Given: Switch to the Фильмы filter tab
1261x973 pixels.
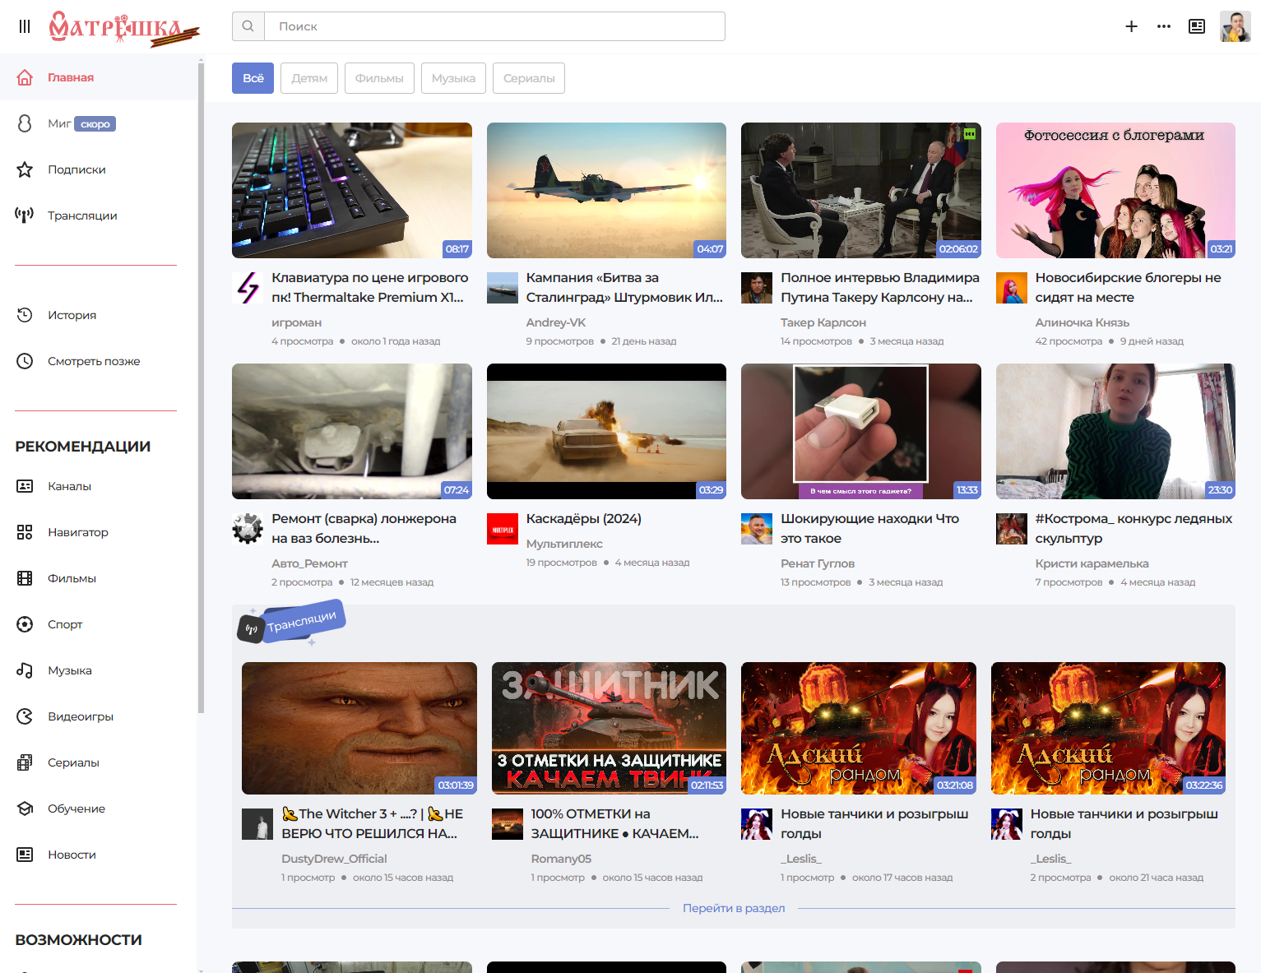Looking at the screenshot, I should [x=379, y=78].
